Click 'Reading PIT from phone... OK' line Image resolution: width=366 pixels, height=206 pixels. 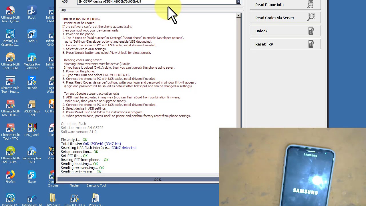click(85, 160)
